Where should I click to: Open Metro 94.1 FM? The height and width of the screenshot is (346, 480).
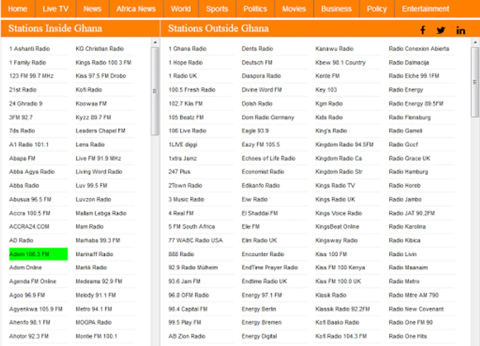click(x=94, y=309)
